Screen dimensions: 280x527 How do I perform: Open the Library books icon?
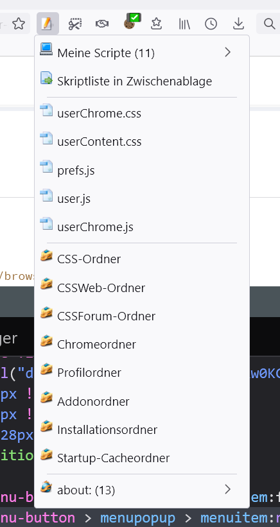click(184, 24)
